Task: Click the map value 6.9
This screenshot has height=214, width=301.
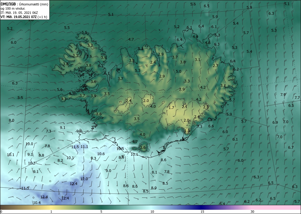Action: click(x=275, y=123)
